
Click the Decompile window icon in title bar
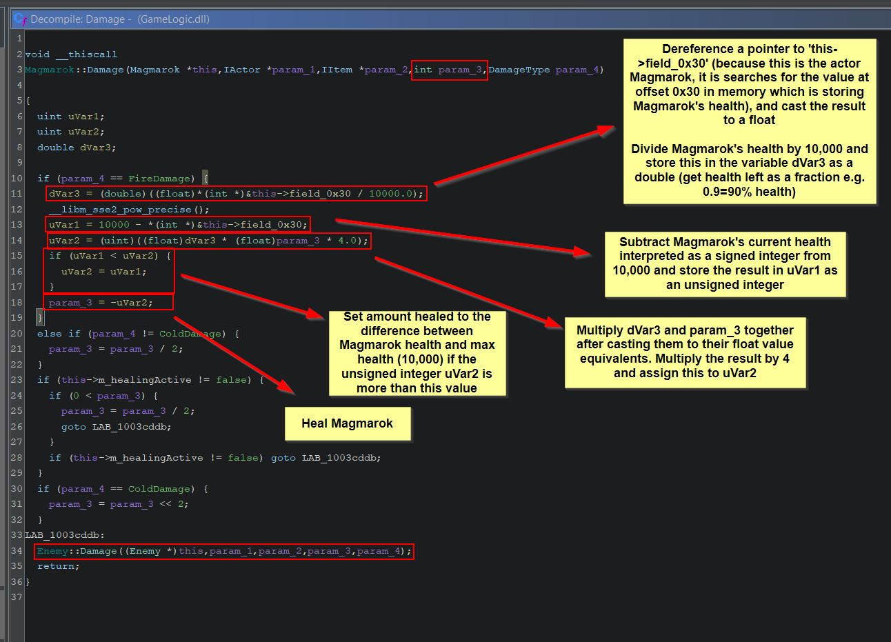pyautogui.click(x=19, y=19)
